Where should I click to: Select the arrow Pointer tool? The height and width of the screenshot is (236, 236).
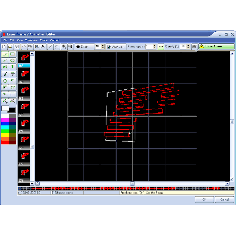pos(5,94)
